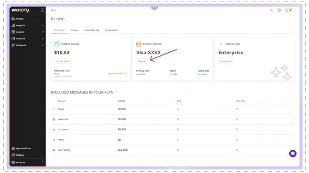The height and width of the screenshot is (173, 309).
Task: Expand the Content menu chevron
Action: tap(42, 32)
